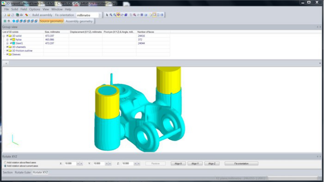
Task: Select Add rotation about fixed axes
Action: pos(5,162)
